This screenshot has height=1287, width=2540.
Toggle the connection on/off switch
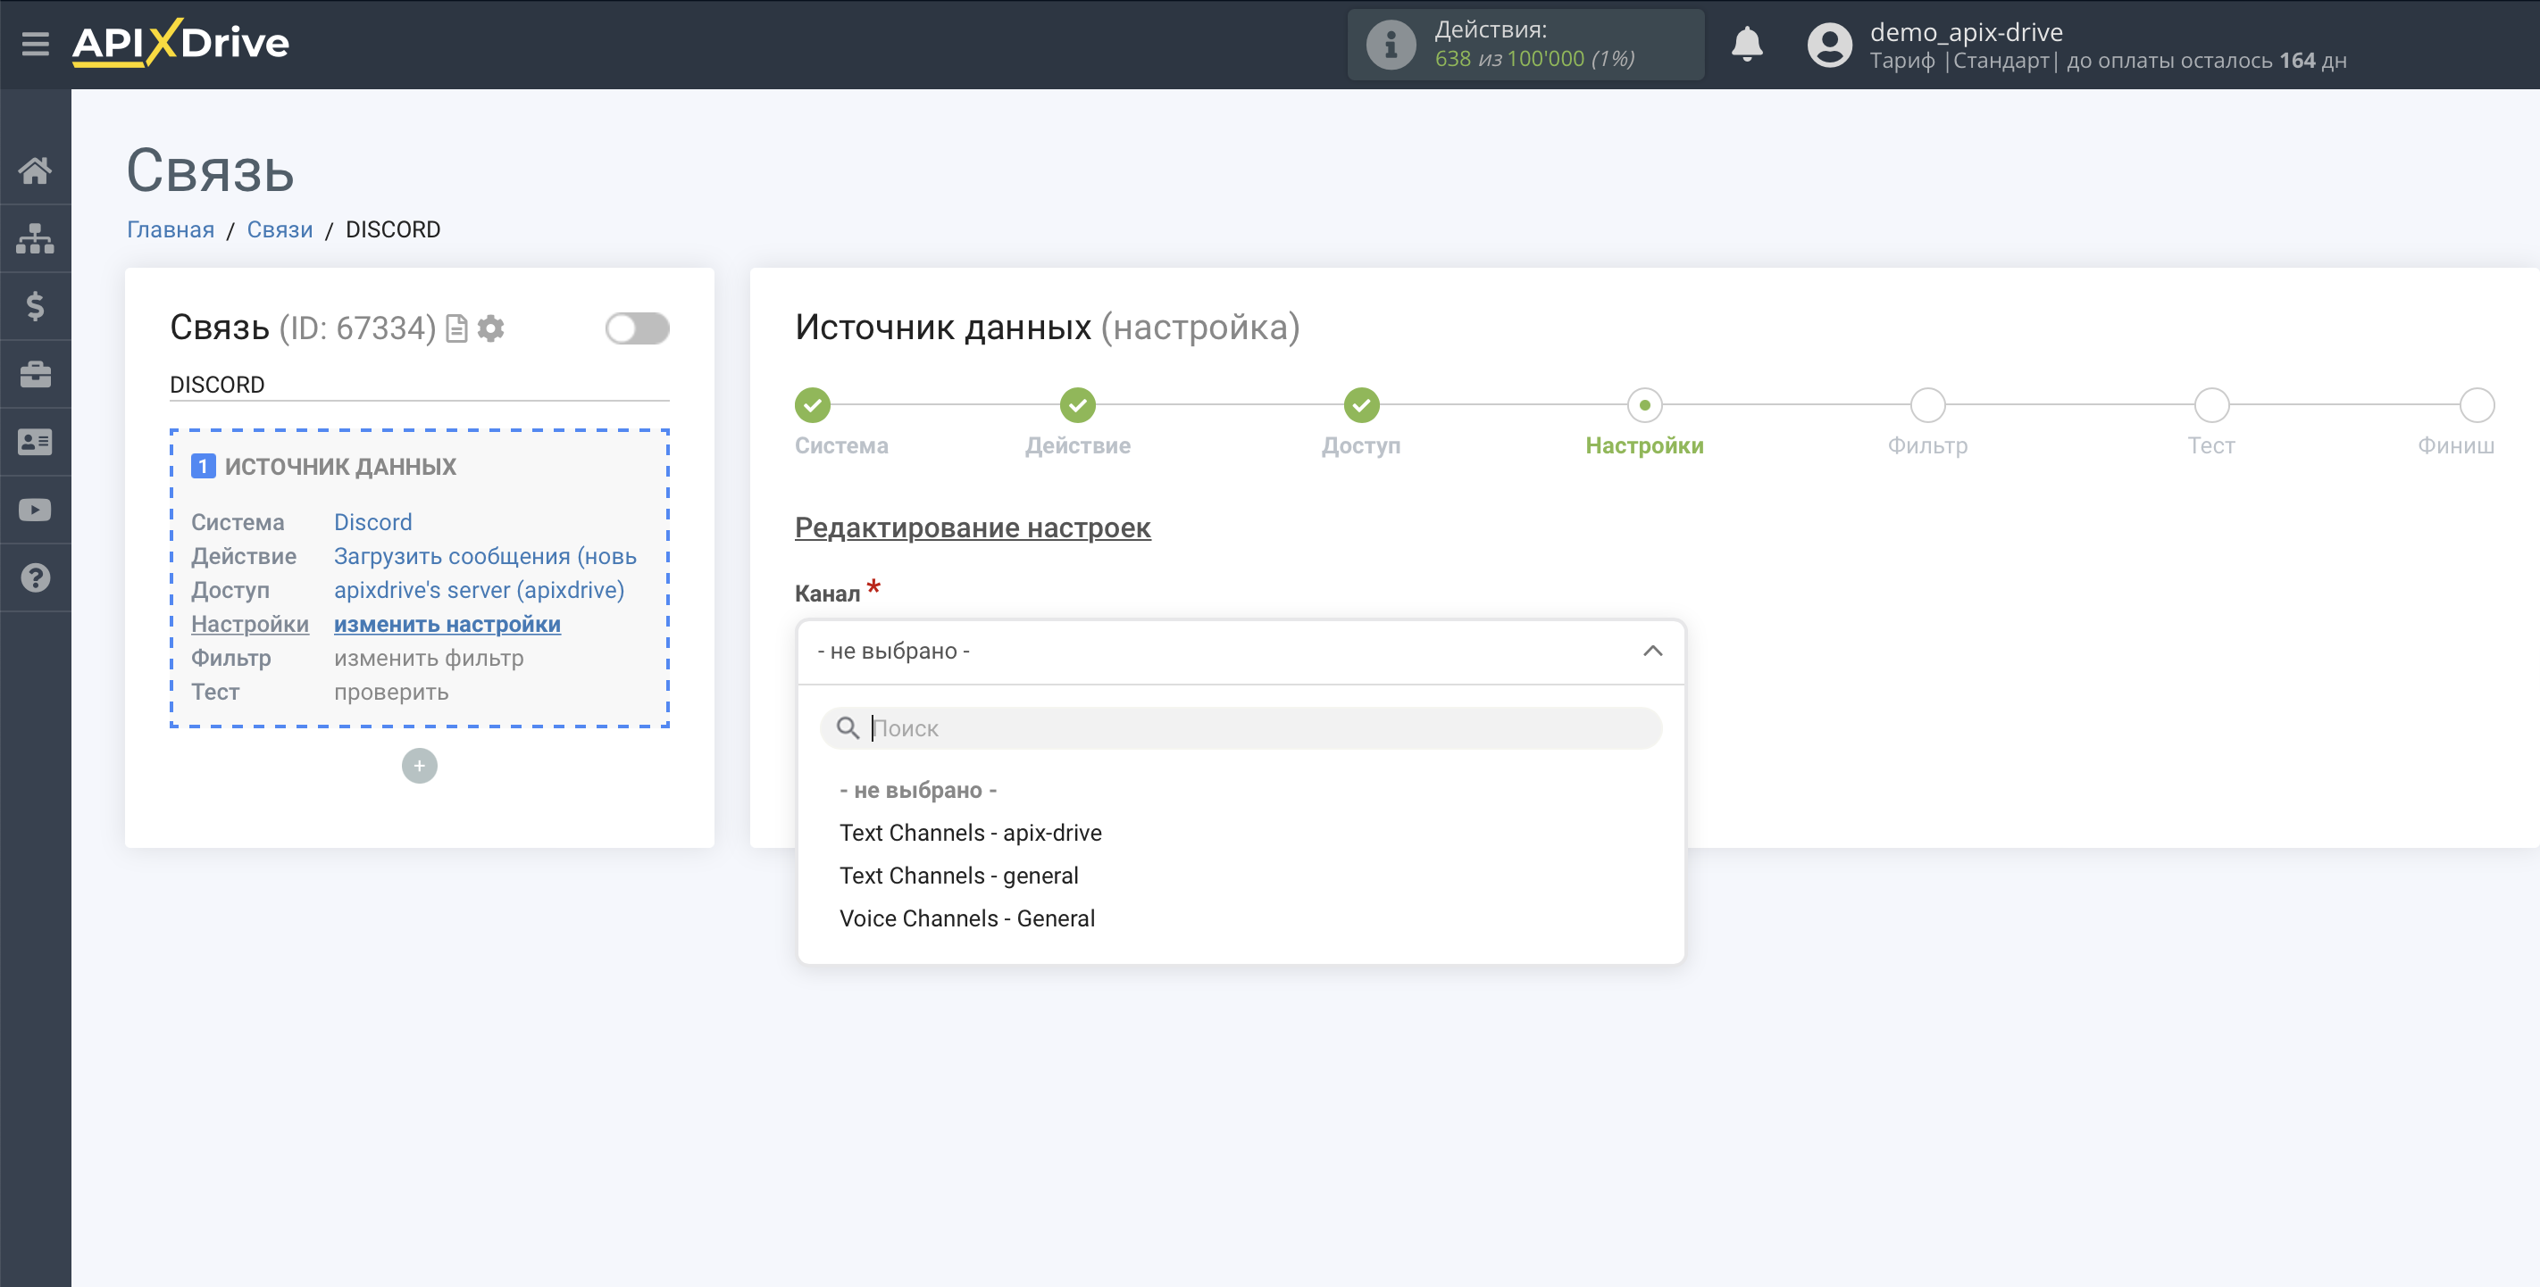pyautogui.click(x=637, y=328)
